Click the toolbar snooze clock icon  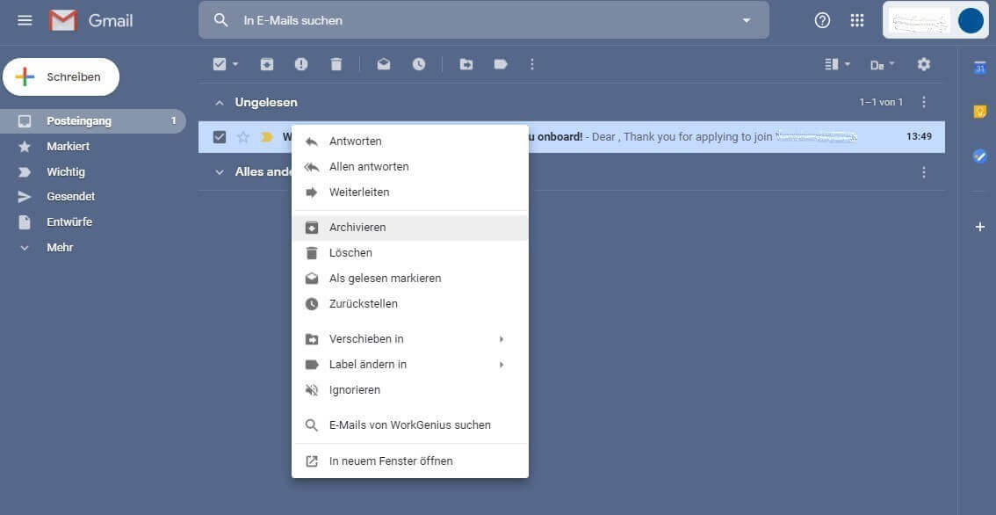coord(419,64)
